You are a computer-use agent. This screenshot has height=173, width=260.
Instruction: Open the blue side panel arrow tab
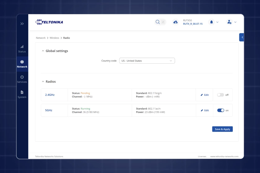pyautogui.click(x=242, y=37)
